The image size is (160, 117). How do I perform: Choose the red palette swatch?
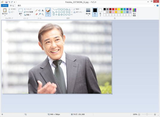[x=113, y=9]
